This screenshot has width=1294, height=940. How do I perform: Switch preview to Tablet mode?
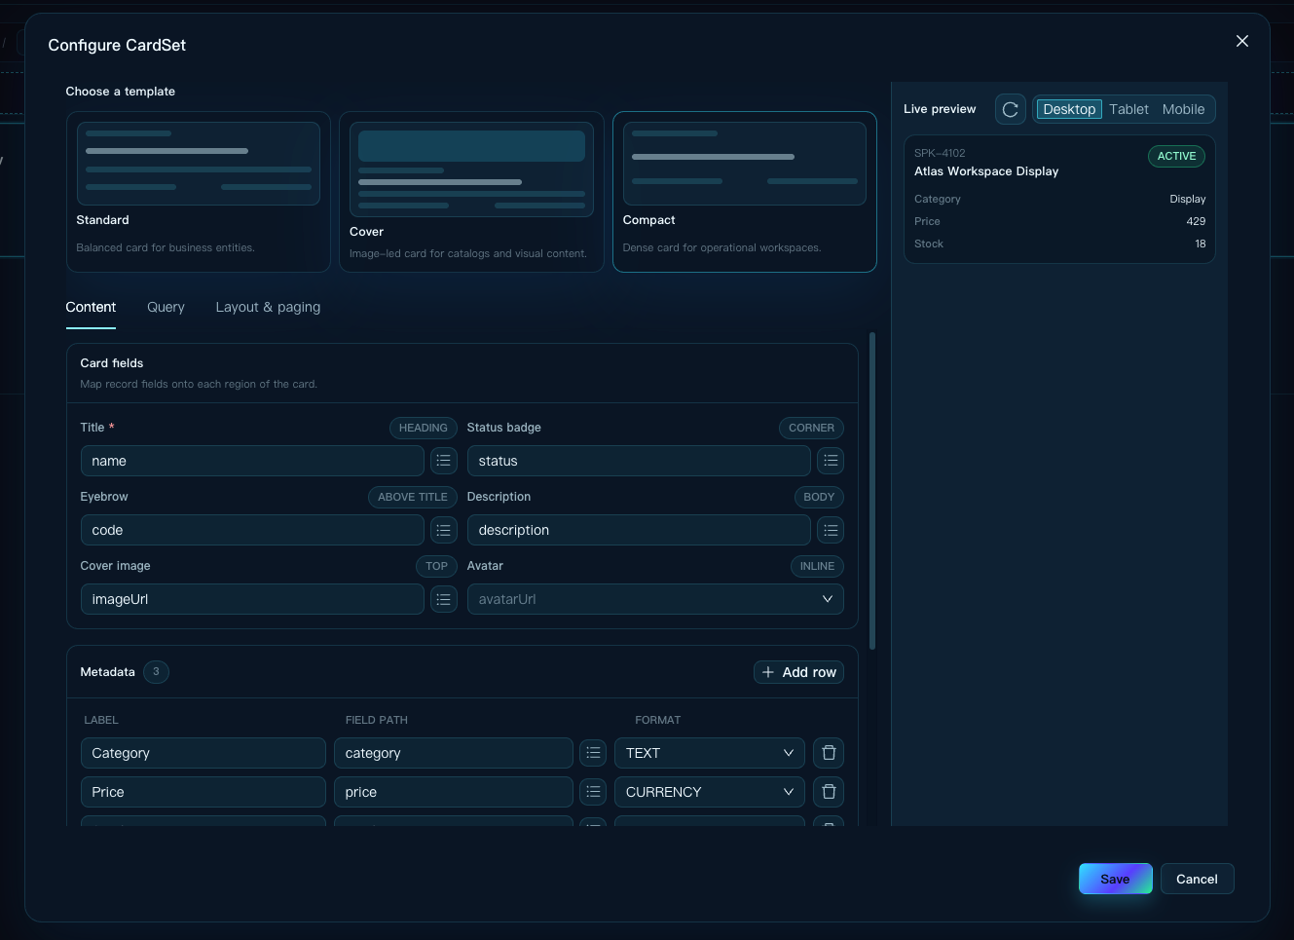coord(1128,109)
